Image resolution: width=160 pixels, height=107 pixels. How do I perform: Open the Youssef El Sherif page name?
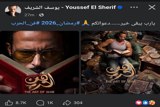(70, 7)
